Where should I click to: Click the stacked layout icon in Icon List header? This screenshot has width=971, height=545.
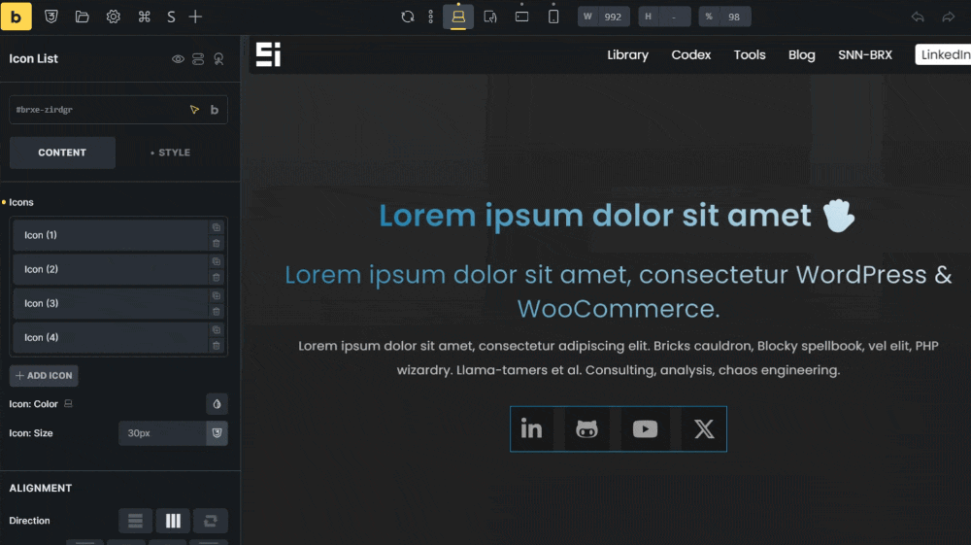(198, 59)
